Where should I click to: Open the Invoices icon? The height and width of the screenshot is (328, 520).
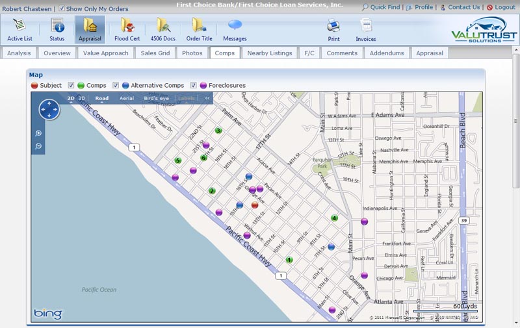(366, 27)
